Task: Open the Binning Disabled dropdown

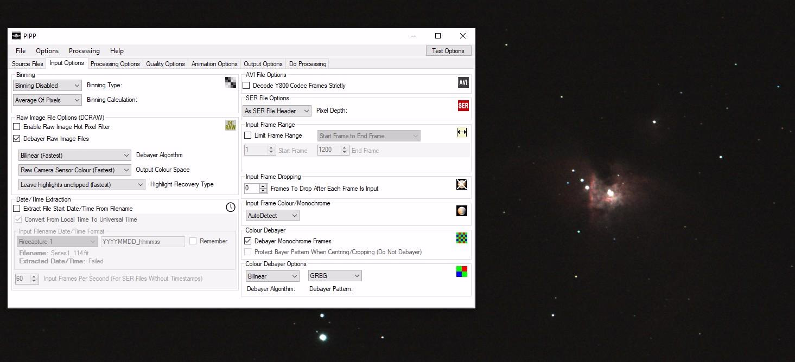Action: (x=48, y=86)
